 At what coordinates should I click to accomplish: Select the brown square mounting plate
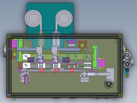tap(82, 45)
